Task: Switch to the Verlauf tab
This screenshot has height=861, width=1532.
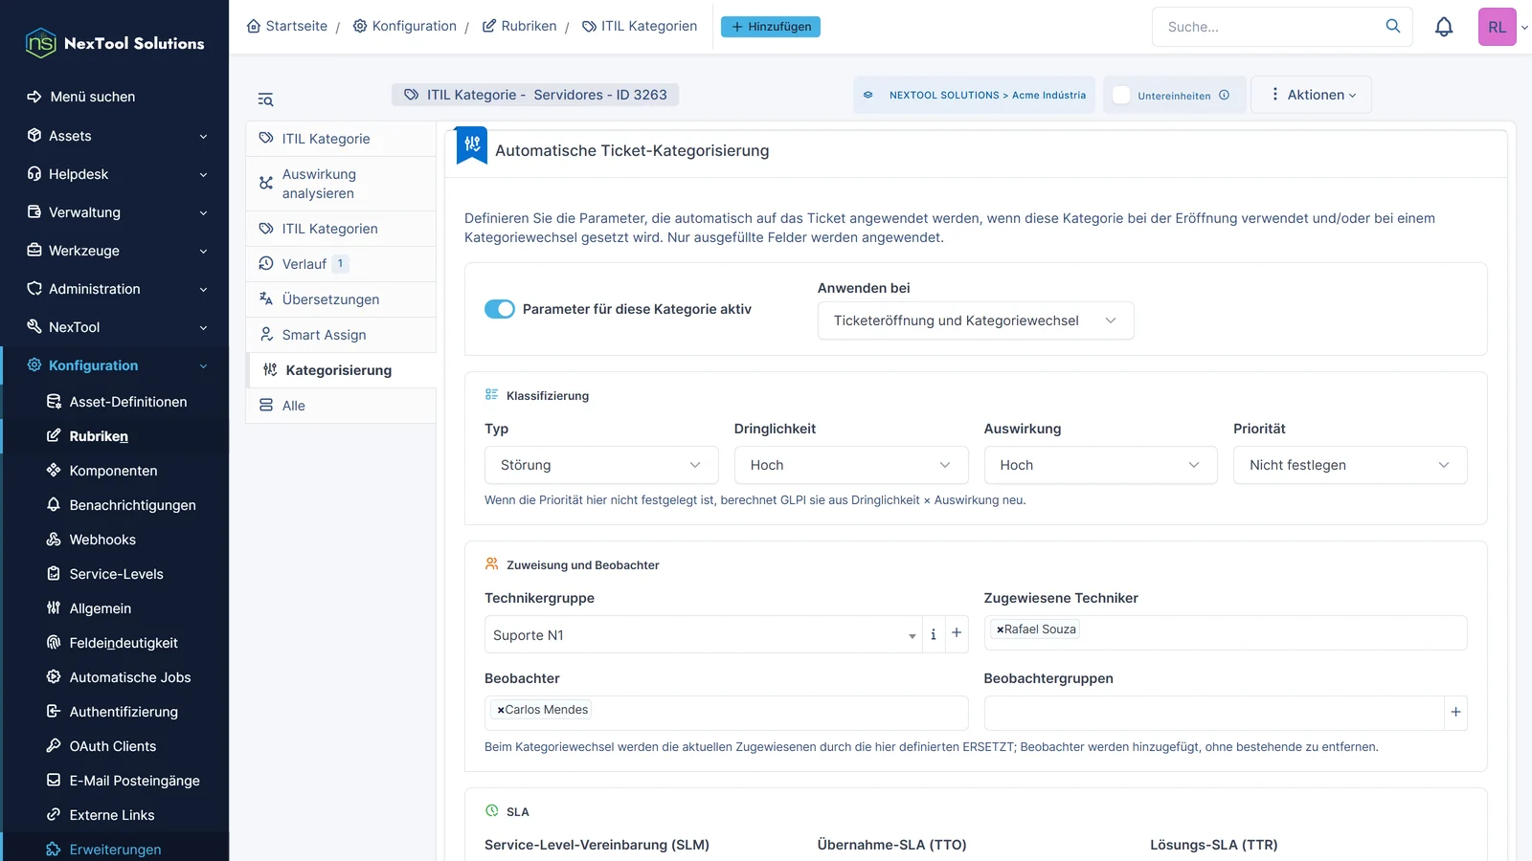Action: (341, 264)
